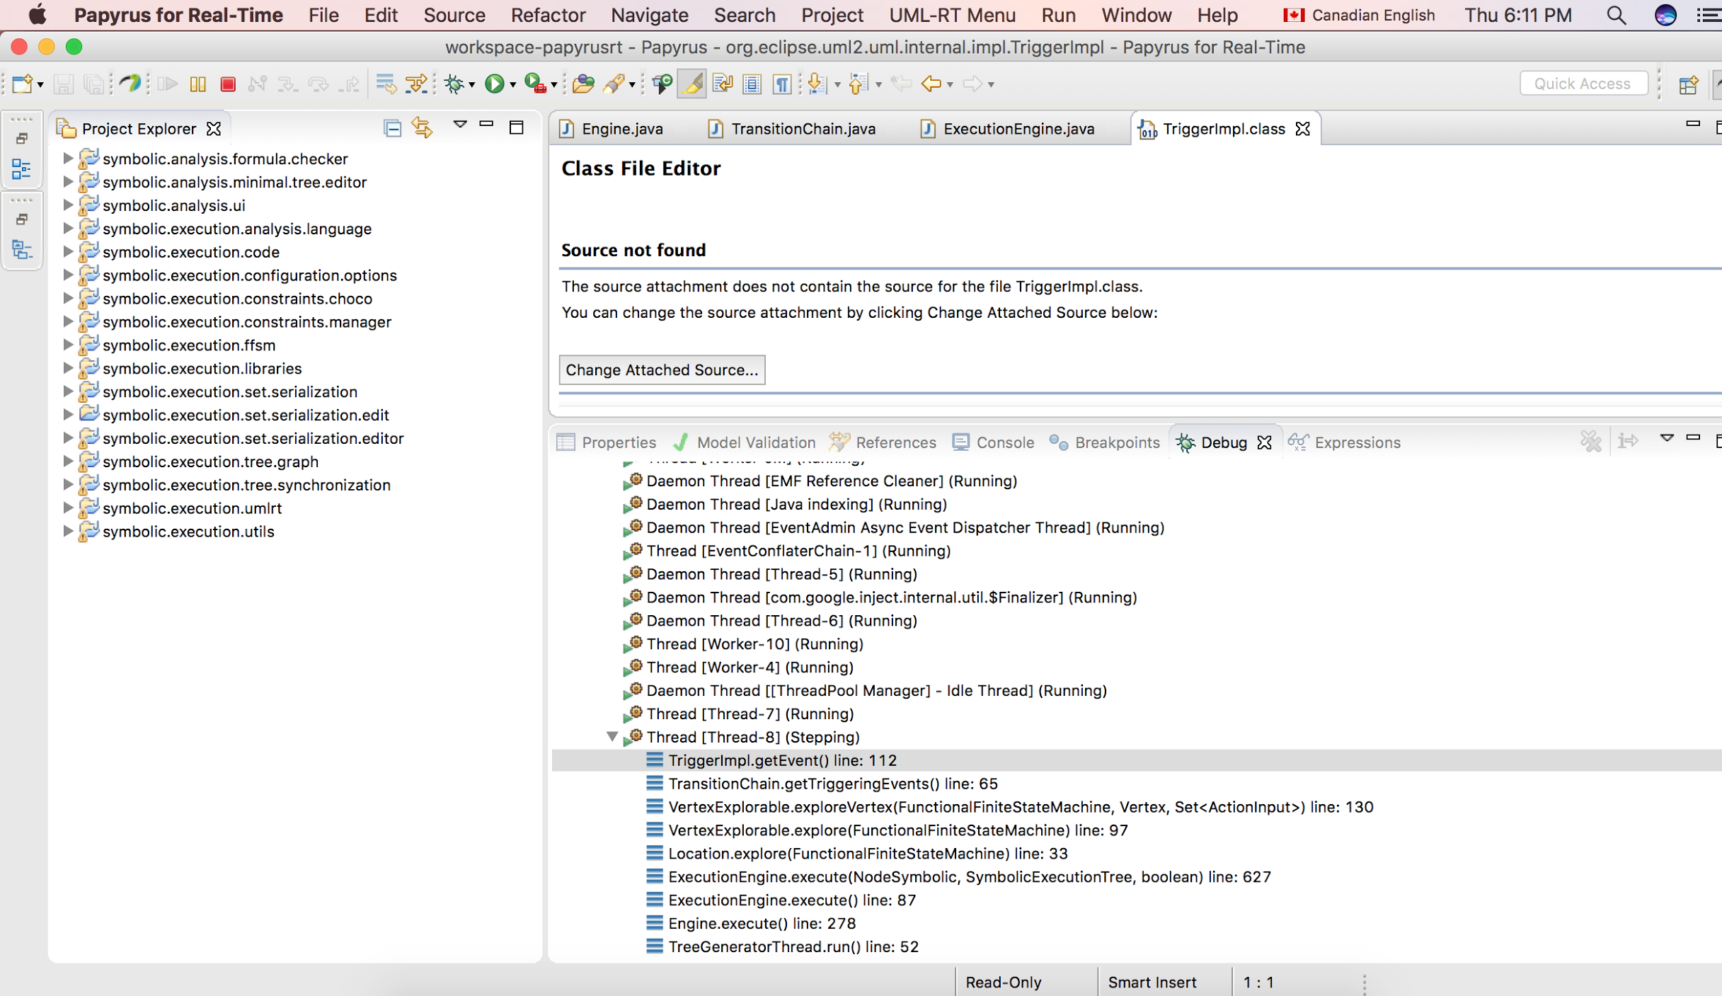Viewport: 1722px width, 996px height.
Task: Open the UML-RT Menu menu bar item
Action: click(955, 14)
